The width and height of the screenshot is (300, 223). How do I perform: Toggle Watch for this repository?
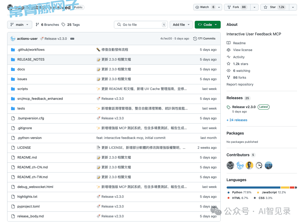pos(205,7)
